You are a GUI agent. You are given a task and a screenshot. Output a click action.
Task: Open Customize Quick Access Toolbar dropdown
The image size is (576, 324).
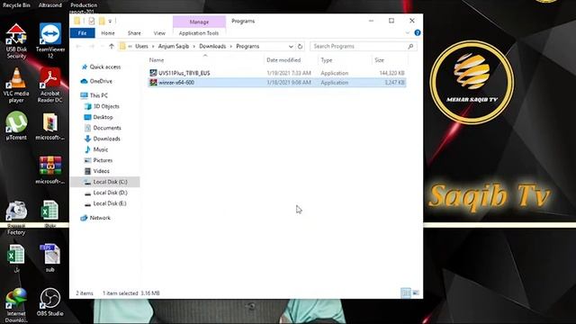click(110, 22)
